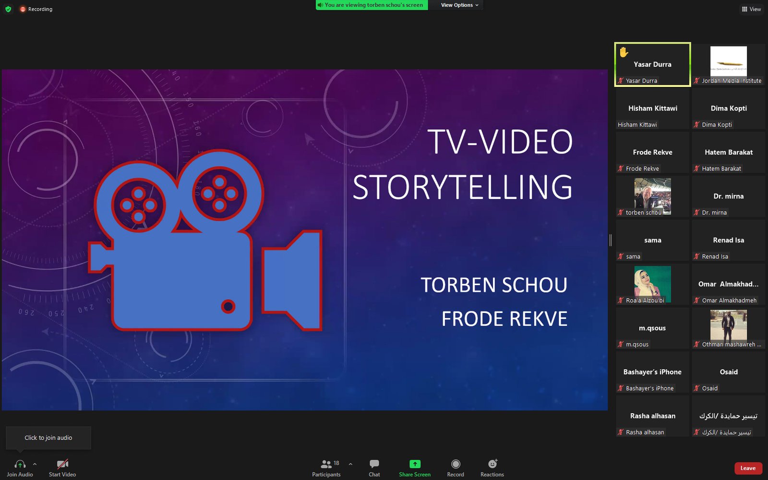This screenshot has width=768, height=480.
Task: Select torben schou's video thumbnail
Action: tap(652, 196)
